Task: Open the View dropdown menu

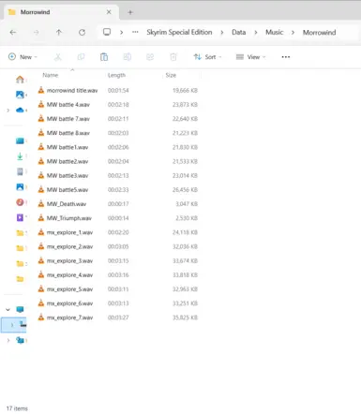Action: [251, 57]
